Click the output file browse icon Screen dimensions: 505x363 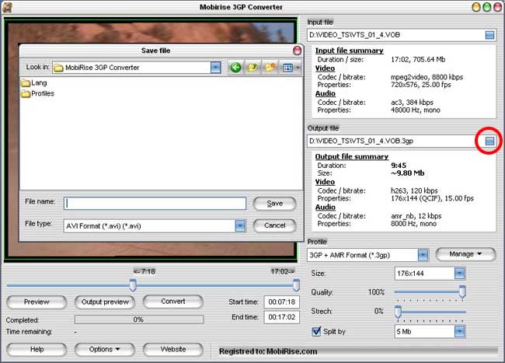point(489,141)
